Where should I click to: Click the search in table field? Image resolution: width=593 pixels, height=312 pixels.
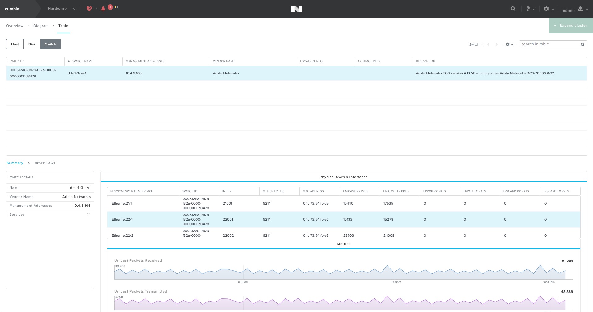point(549,44)
